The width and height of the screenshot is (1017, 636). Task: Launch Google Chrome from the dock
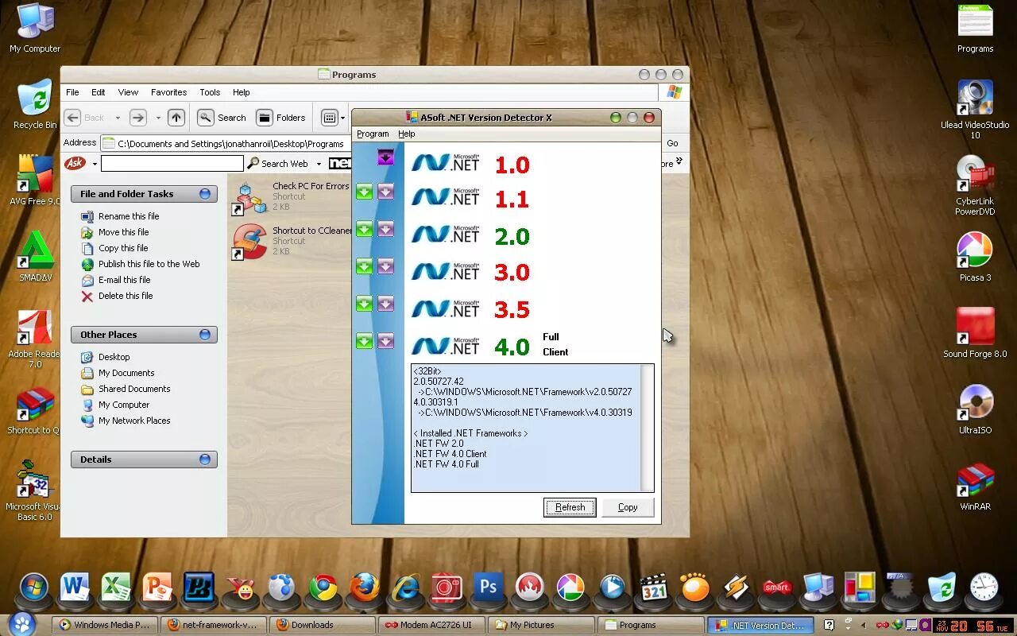pyautogui.click(x=323, y=588)
